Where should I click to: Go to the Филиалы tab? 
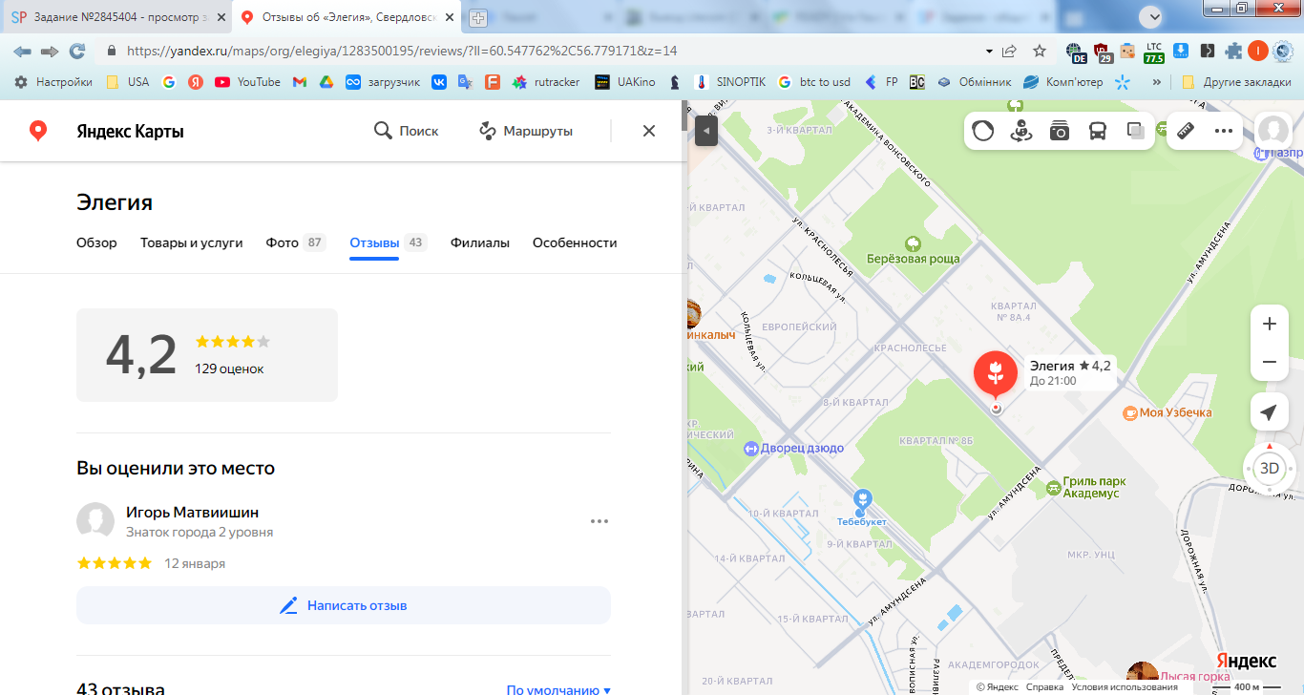coord(480,242)
